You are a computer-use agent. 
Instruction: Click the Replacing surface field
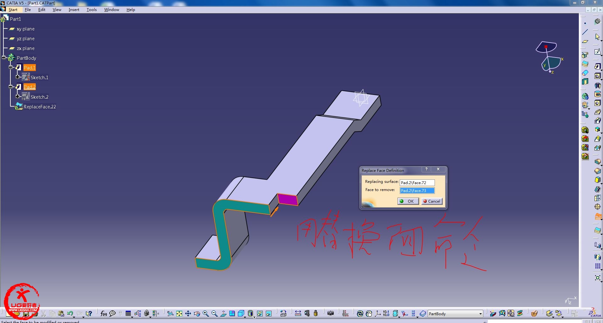pos(417,183)
